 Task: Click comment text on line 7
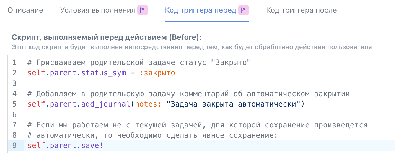coord(198,125)
